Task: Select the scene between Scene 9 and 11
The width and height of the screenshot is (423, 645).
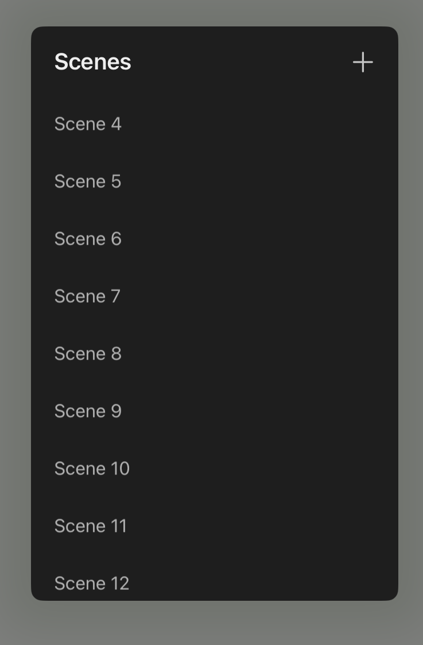Action: pyautogui.click(x=92, y=468)
